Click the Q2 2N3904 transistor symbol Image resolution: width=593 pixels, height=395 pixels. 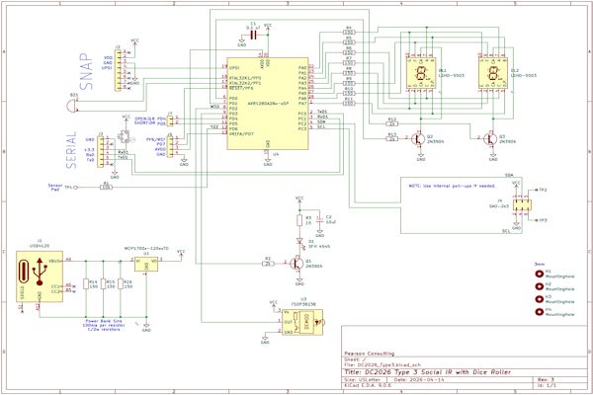click(418, 138)
